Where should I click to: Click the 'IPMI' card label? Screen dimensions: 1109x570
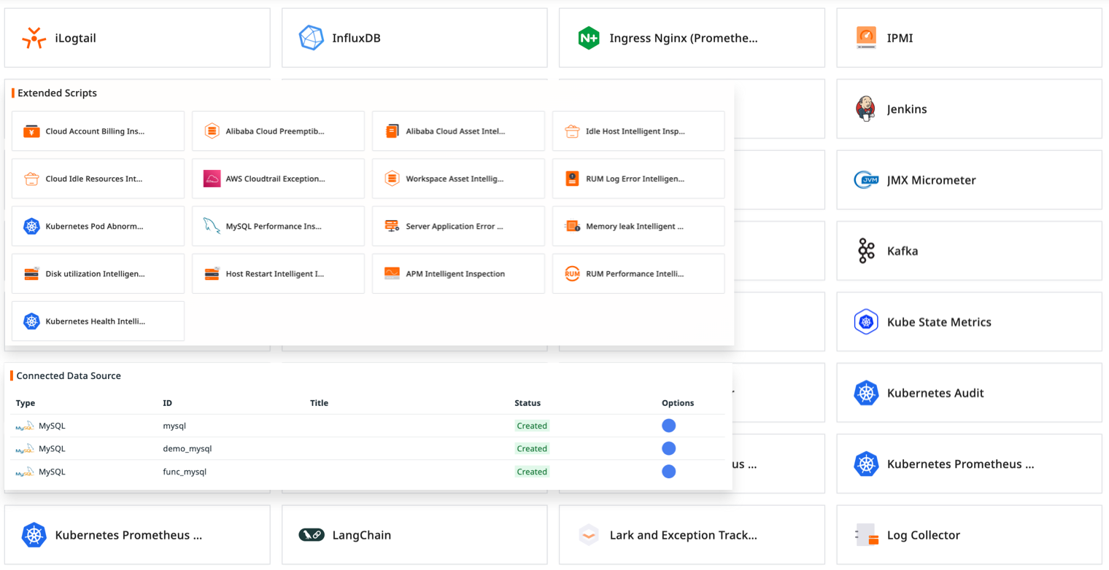tap(900, 38)
